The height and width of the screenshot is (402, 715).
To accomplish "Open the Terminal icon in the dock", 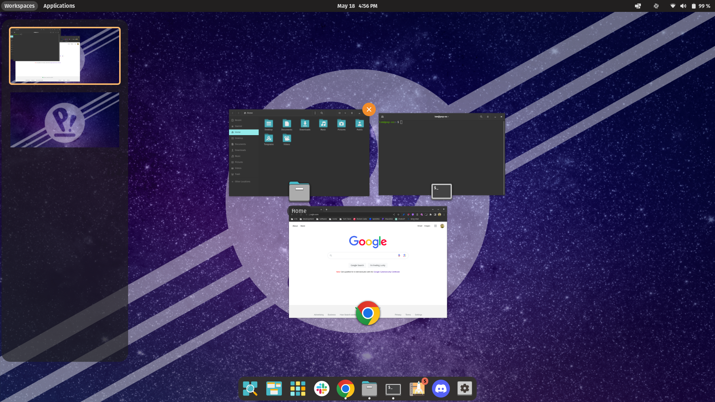I will [x=393, y=389].
